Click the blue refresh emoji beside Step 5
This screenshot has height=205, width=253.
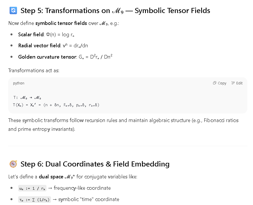tap(13, 10)
